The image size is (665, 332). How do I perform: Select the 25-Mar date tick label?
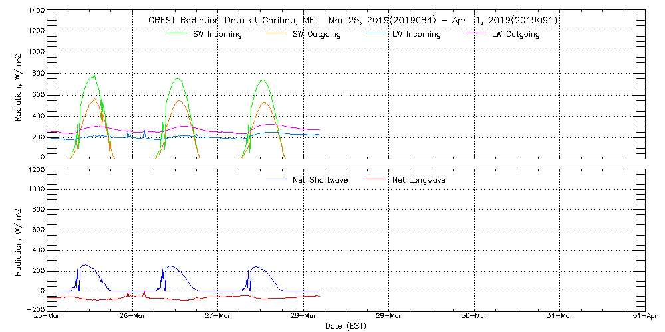coord(48,316)
